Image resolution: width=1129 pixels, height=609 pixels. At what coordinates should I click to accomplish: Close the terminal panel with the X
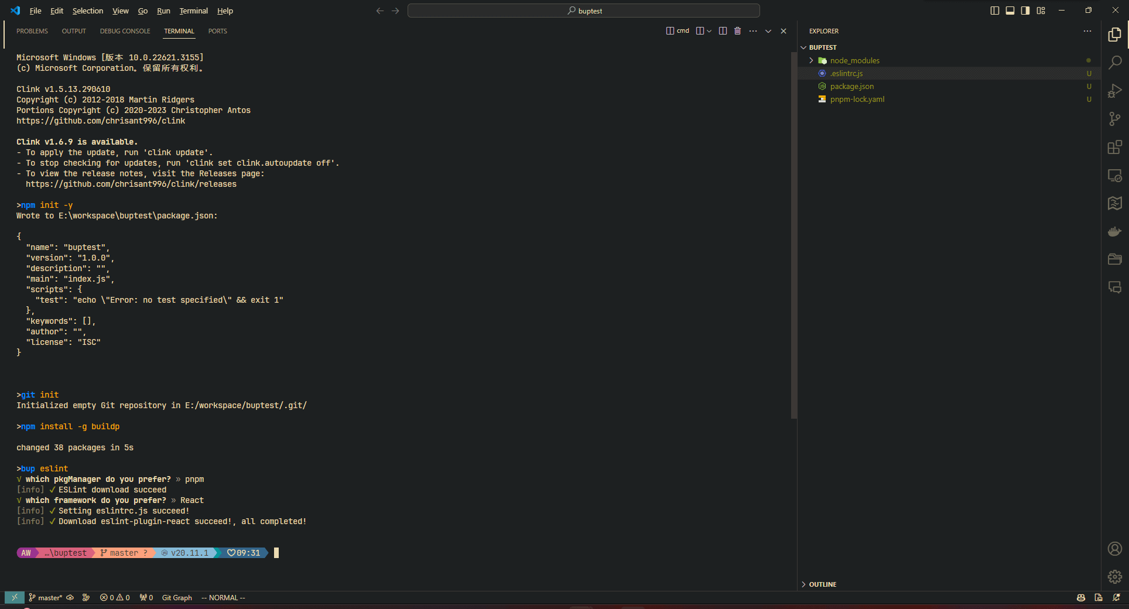click(x=784, y=31)
